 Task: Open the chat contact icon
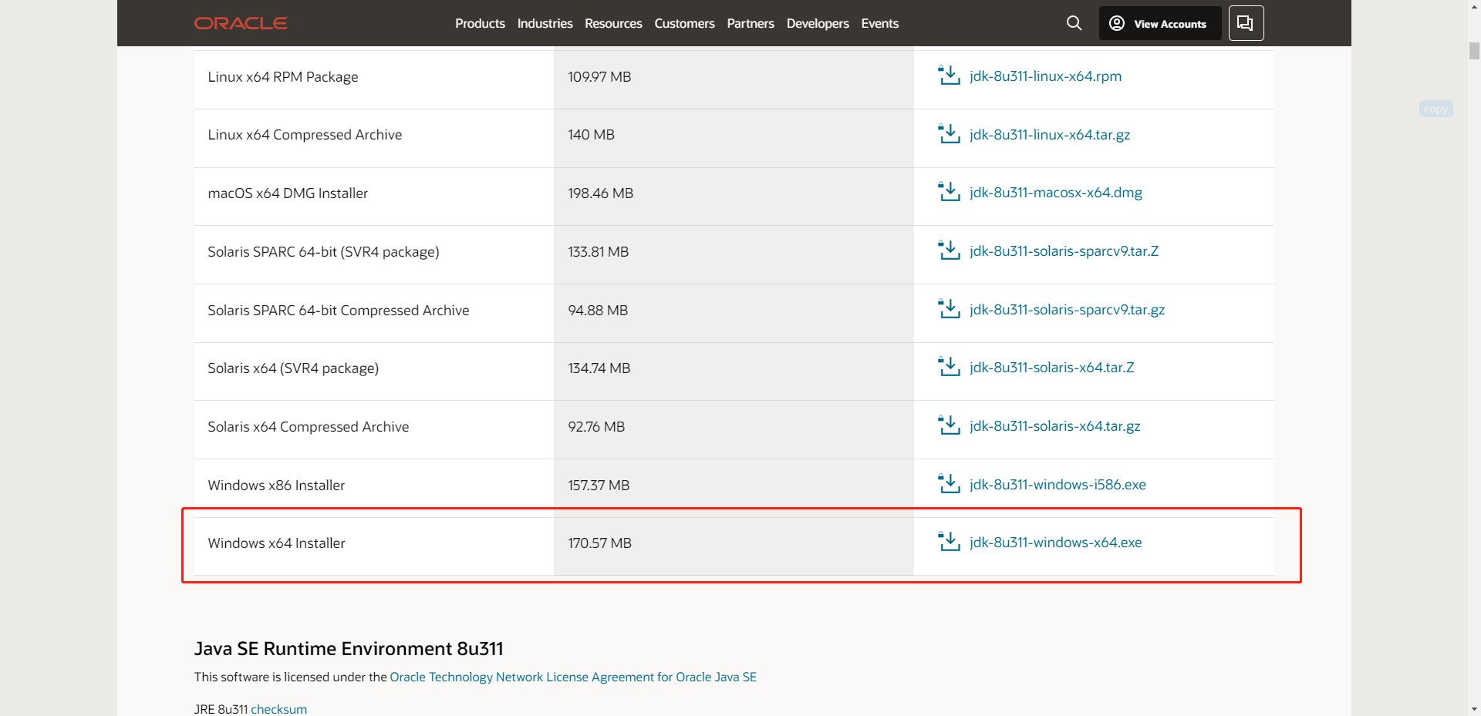(1246, 23)
